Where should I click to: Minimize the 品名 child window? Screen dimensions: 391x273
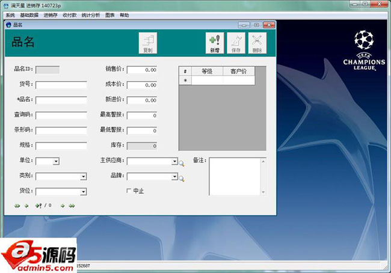[x=244, y=25]
